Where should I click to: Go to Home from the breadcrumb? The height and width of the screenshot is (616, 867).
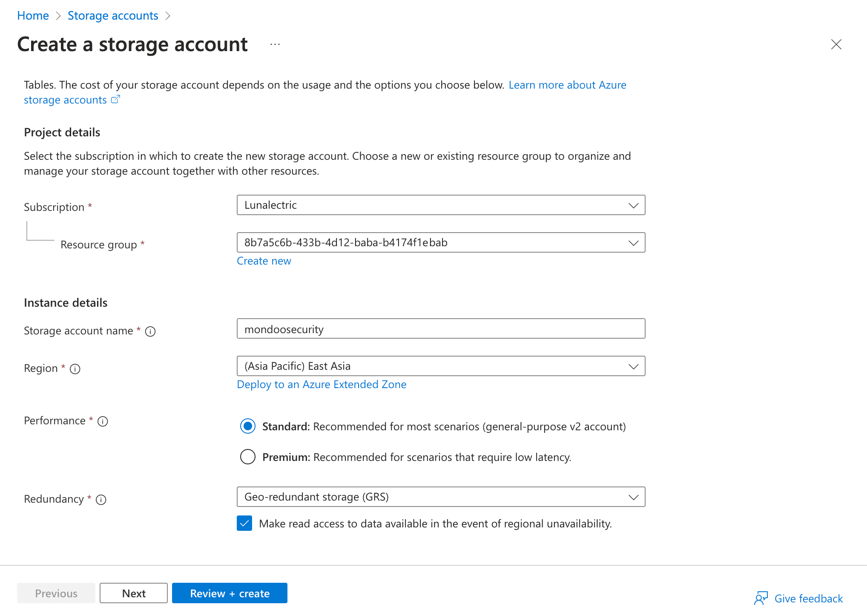click(33, 15)
